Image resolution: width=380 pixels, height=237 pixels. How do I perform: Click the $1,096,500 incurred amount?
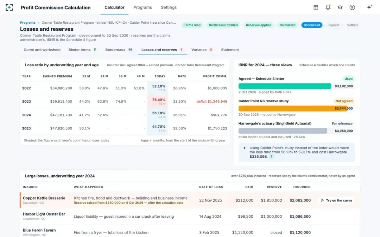click(300, 216)
